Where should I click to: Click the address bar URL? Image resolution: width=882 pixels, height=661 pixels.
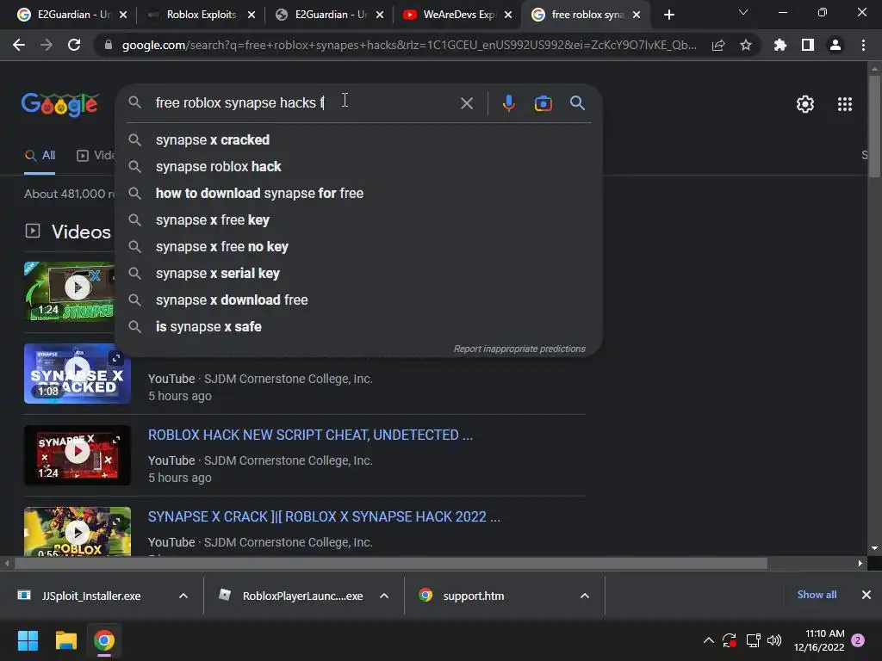(409, 45)
